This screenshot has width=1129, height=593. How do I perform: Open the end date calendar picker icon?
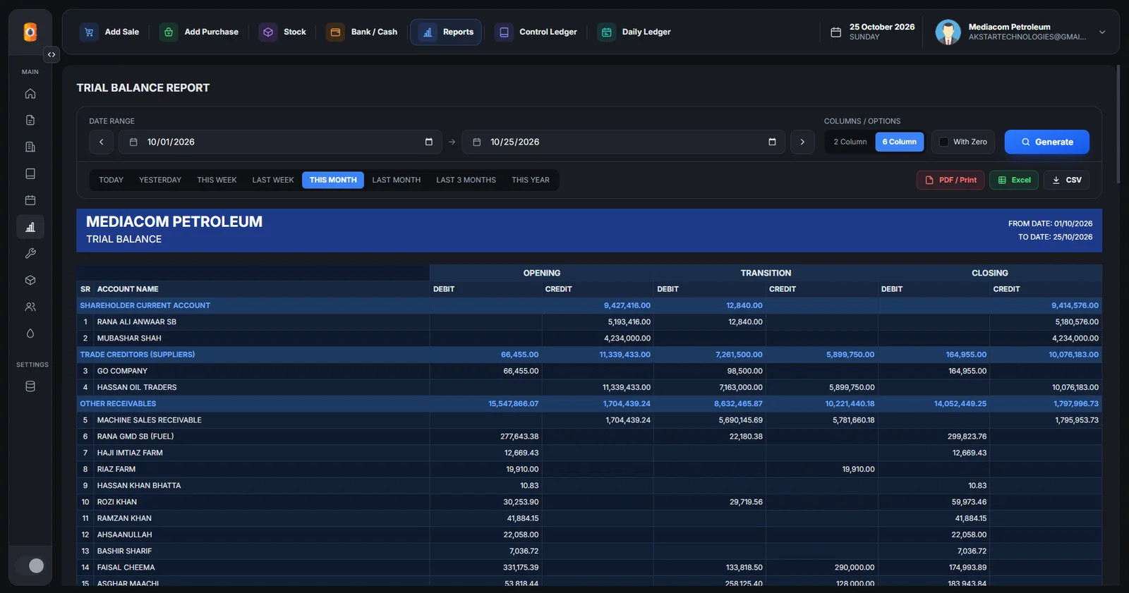[772, 142]
